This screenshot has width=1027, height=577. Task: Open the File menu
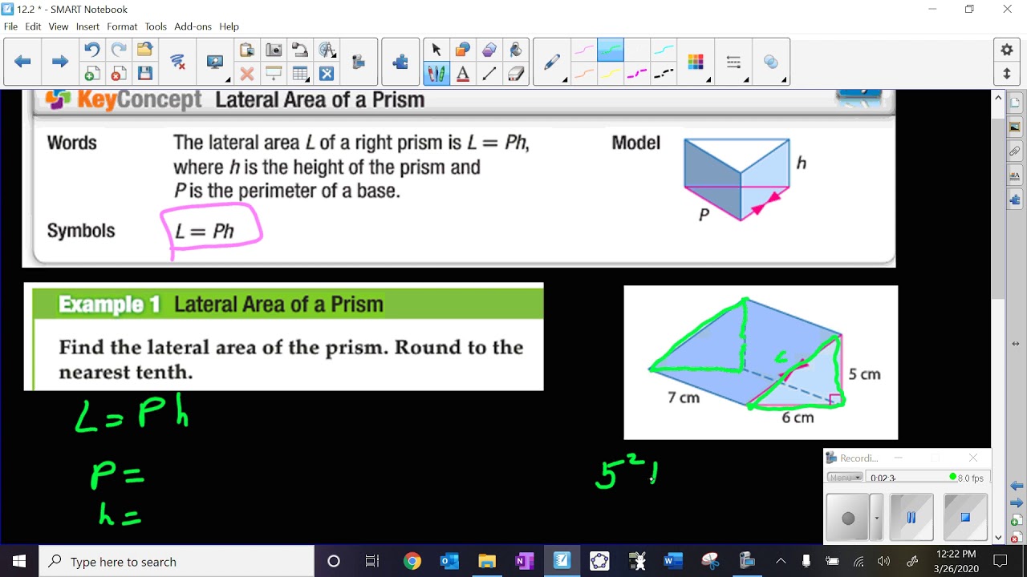click(x=10, y=26)
